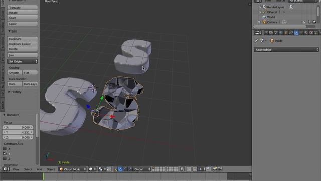Enable Constraint Axis X checkbox
This screenshot has height=181, width=321.
[x=5, y=148]
